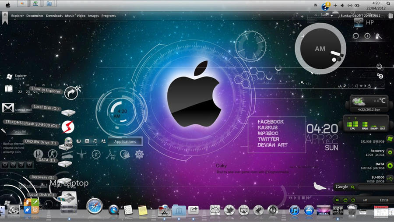Open the Gmail unread mail envelope icon
The width and height of the screenshot is (394, 222).
click(x=8, y=108)
